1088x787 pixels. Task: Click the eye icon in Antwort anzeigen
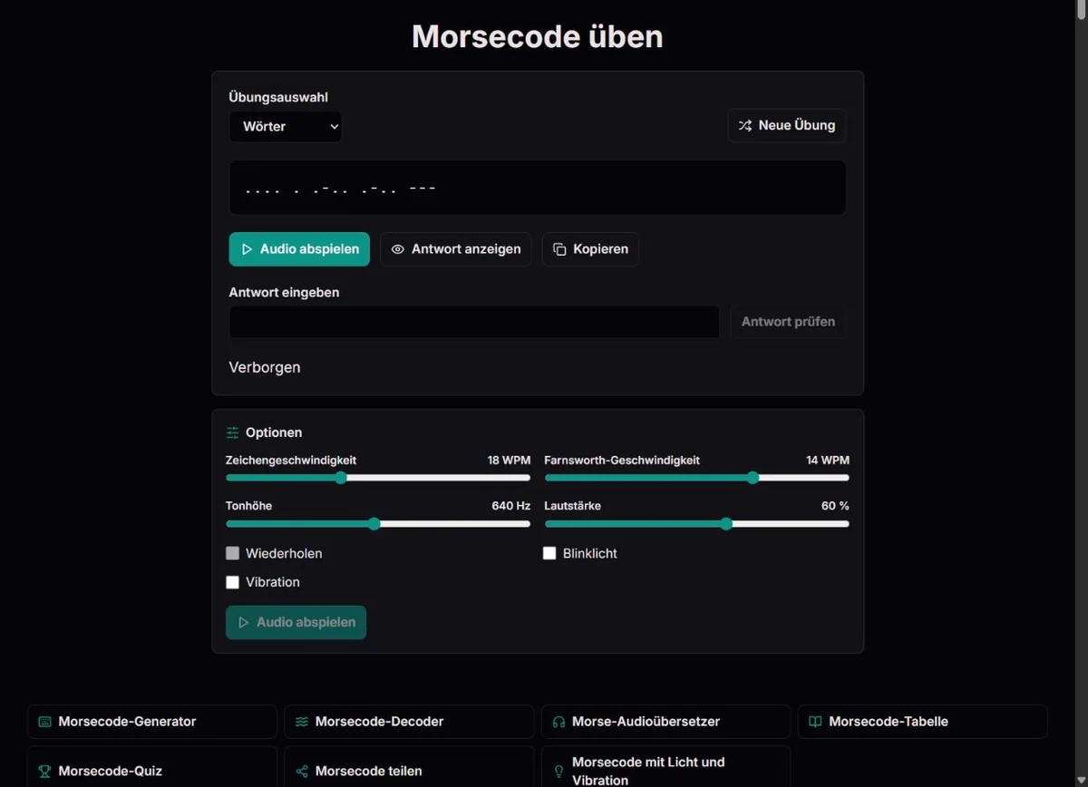click(x=398, y=249)
